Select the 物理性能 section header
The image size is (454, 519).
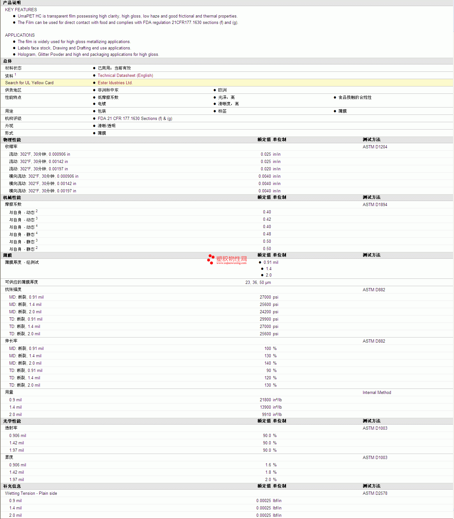12,140
